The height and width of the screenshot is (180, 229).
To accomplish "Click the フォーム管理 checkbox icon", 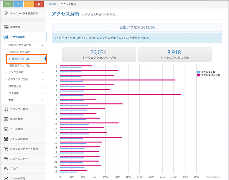I will point(6,178).
